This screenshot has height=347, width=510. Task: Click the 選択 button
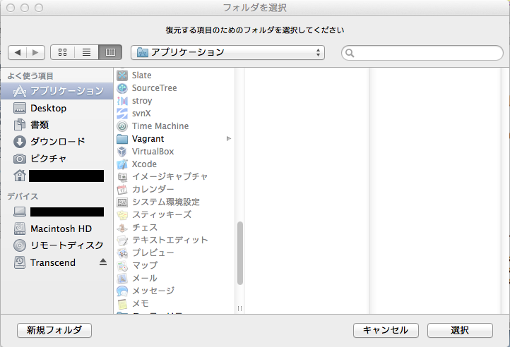(460, 331)
